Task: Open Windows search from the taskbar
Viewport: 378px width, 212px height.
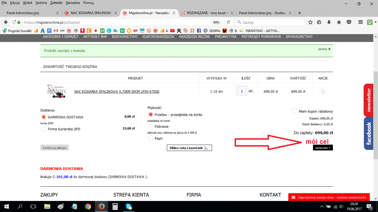Action: pos(20,206)
